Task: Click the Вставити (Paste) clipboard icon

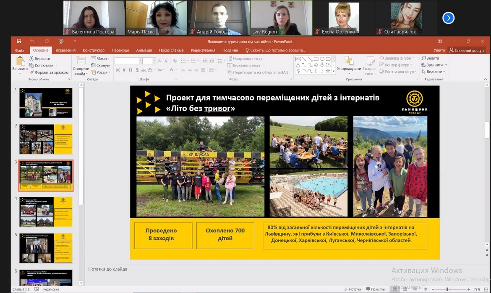Action: pos(20,61)
